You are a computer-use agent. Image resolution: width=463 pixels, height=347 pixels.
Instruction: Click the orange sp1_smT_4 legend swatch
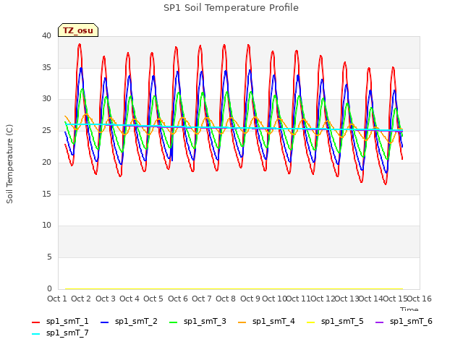click(242, 322)
